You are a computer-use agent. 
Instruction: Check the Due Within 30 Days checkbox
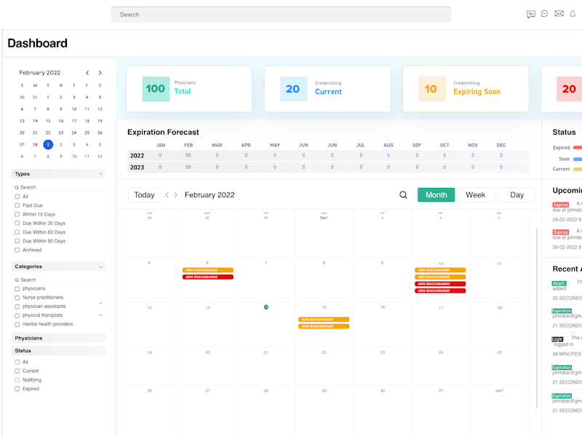click(x=17, y=223)
